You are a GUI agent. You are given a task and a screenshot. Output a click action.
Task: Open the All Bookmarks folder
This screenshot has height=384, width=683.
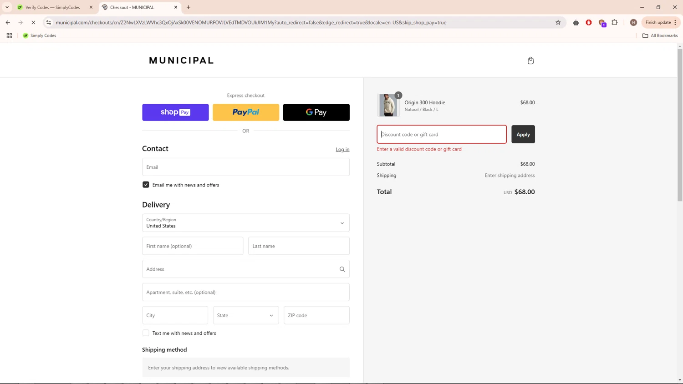(660, 35)
